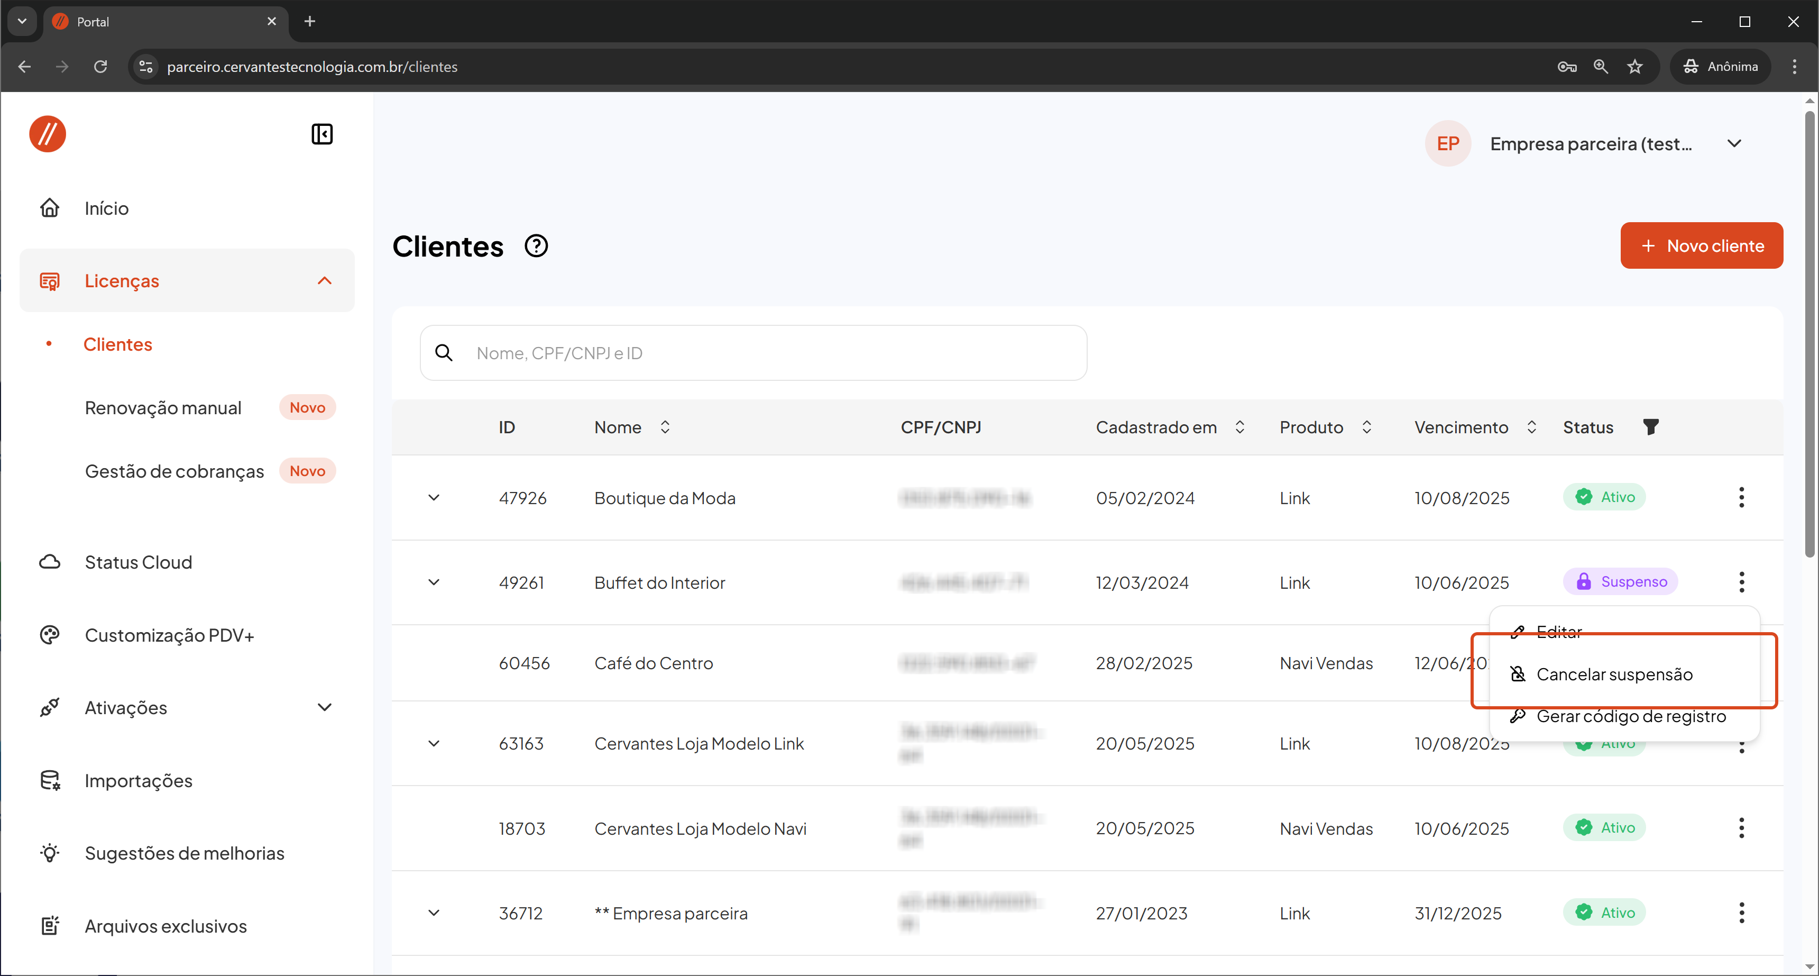Image resolution: width=1819 pixels, height=976 pixels.
Task: View site information icon in address bar
Action: [145, 66]
